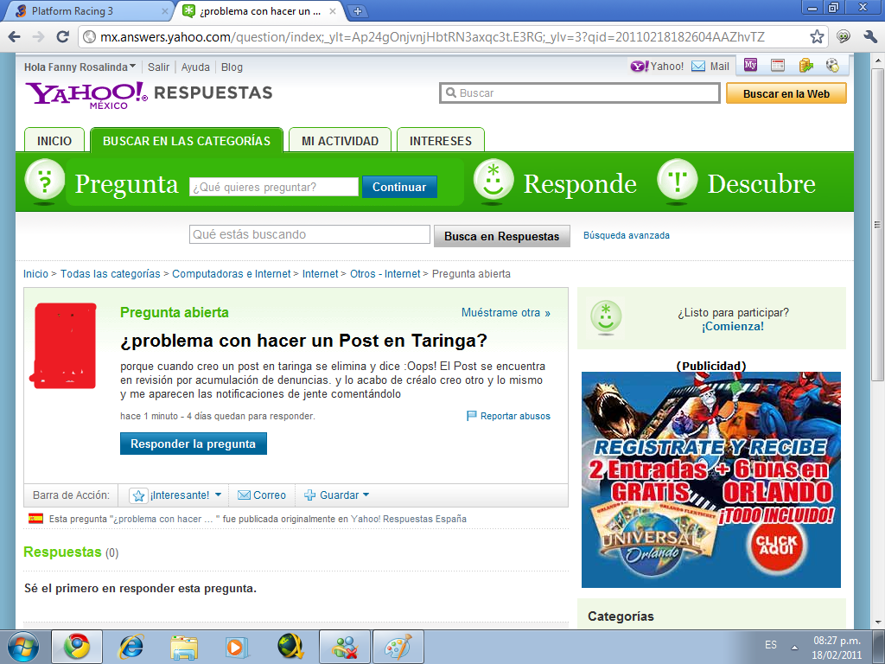This screenshot has width=885, height=664.
Task: Open the Chrome wrench settings menu
Action: pos(869,37)
